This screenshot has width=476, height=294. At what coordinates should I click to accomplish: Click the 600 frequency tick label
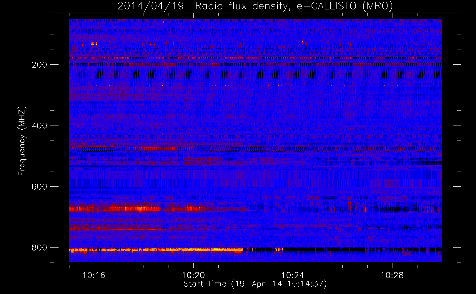pyautogui.click(x=39, y=187)
